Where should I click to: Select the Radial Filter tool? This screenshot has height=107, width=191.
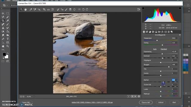(x=74, y=10)
